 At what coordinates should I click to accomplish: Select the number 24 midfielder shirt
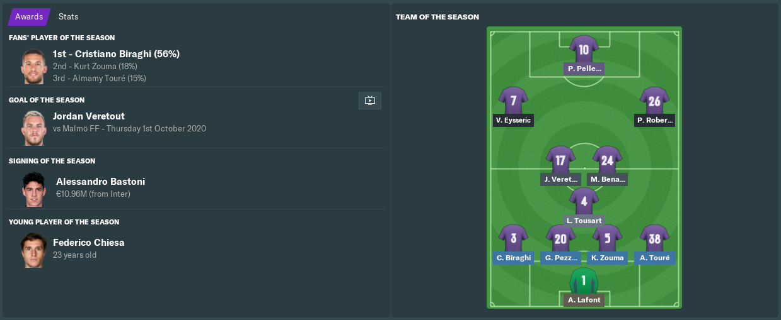tap(607, 160)
